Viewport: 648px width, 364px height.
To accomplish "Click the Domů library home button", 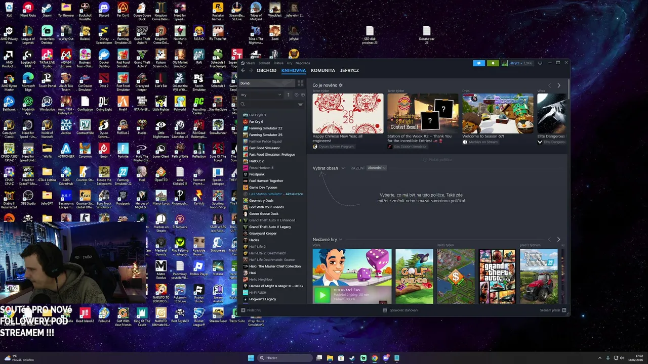I will click(267, 83).
